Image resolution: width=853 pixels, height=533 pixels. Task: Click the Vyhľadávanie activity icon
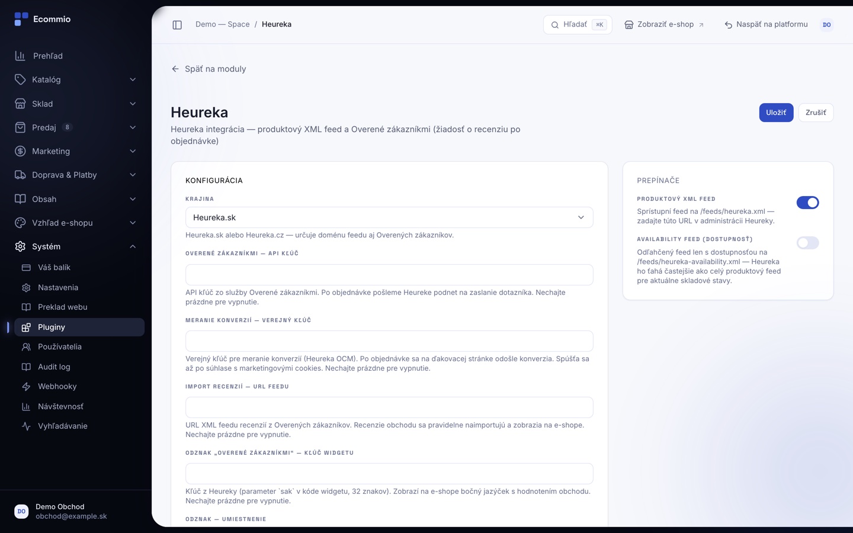pyautogui.click(x=26, y=426)
